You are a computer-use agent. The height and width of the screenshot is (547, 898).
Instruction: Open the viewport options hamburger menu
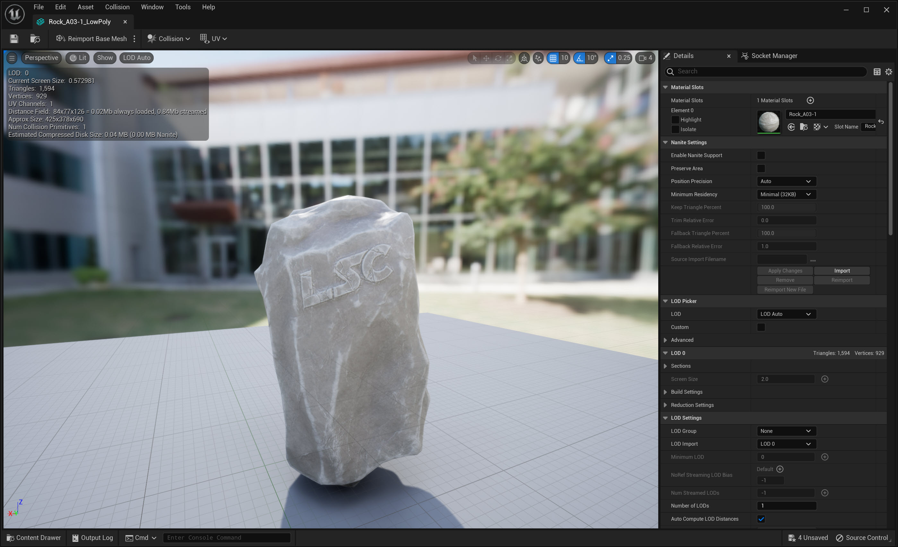click(12, 58)
